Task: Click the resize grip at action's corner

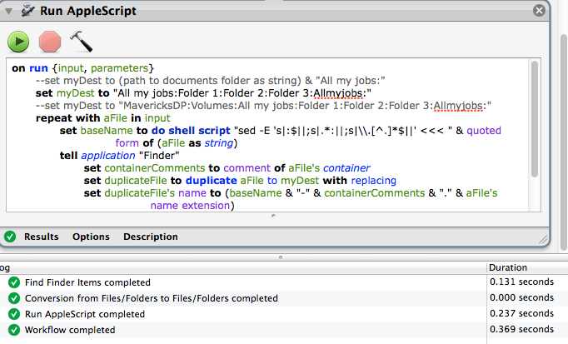Action: click(543, 239)
